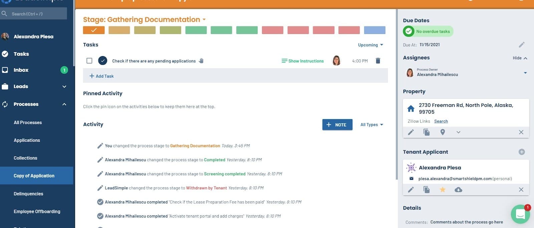Open Delinquencies in sidebar

tap(28, 194)
